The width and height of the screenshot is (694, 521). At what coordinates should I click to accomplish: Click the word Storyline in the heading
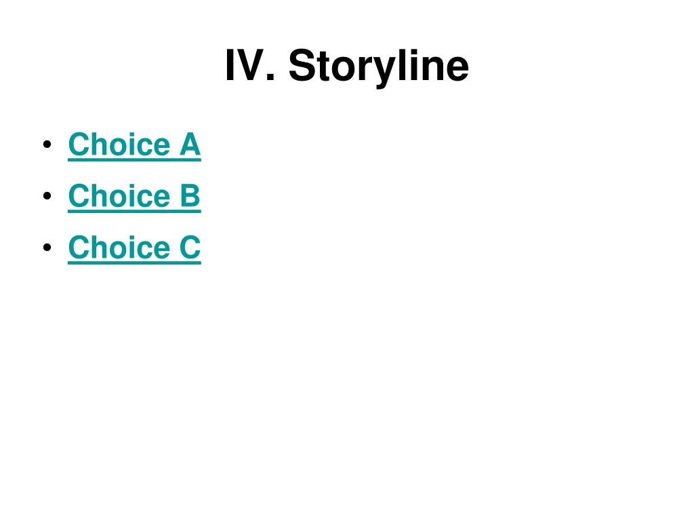(379, 66)
